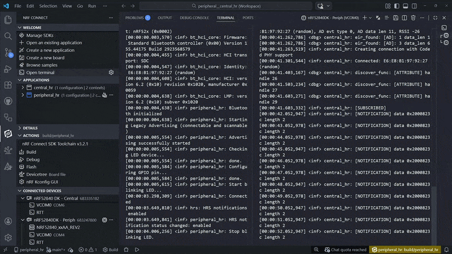Open the Devicetree board file

46,174
